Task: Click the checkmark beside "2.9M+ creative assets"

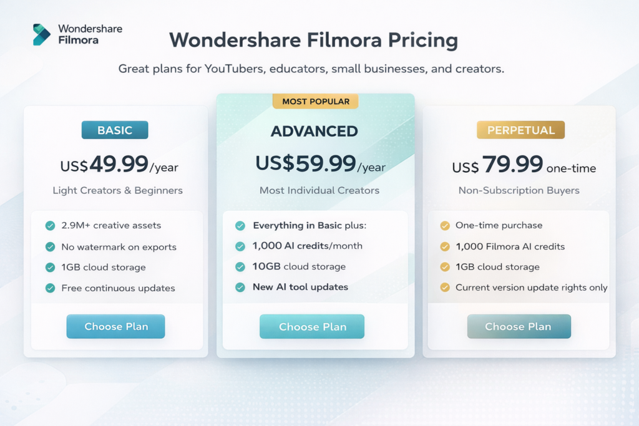Action: (51, 225)
